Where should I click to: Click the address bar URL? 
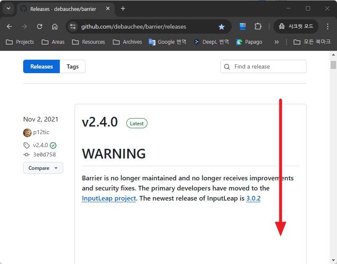[134, 26]
